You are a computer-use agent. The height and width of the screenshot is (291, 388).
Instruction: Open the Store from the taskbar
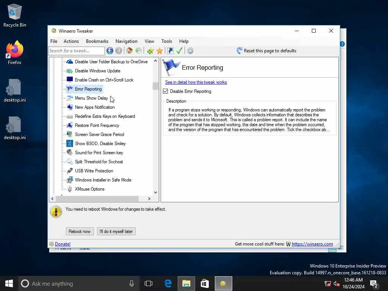(205, 283)
